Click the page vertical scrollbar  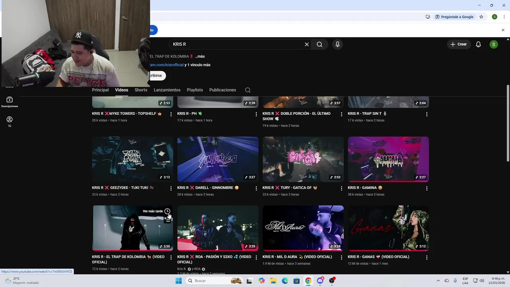pos(508,123)
